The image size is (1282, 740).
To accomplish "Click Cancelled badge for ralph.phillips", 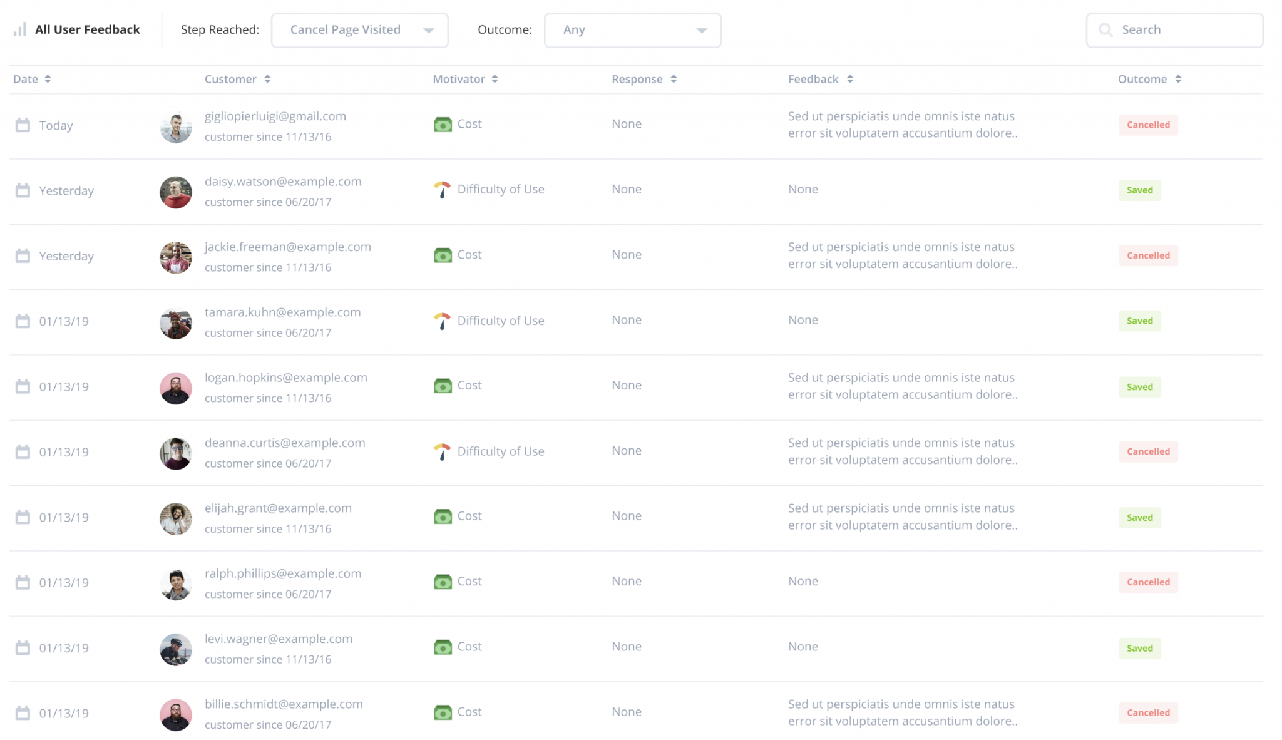I will pyautogui.click(x=1148, y=582).
